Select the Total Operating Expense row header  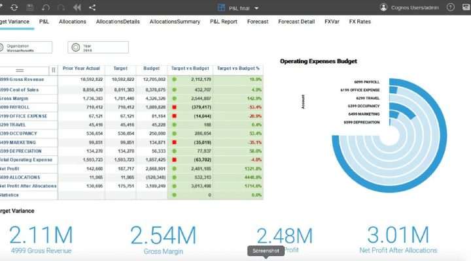pos(29,160)
